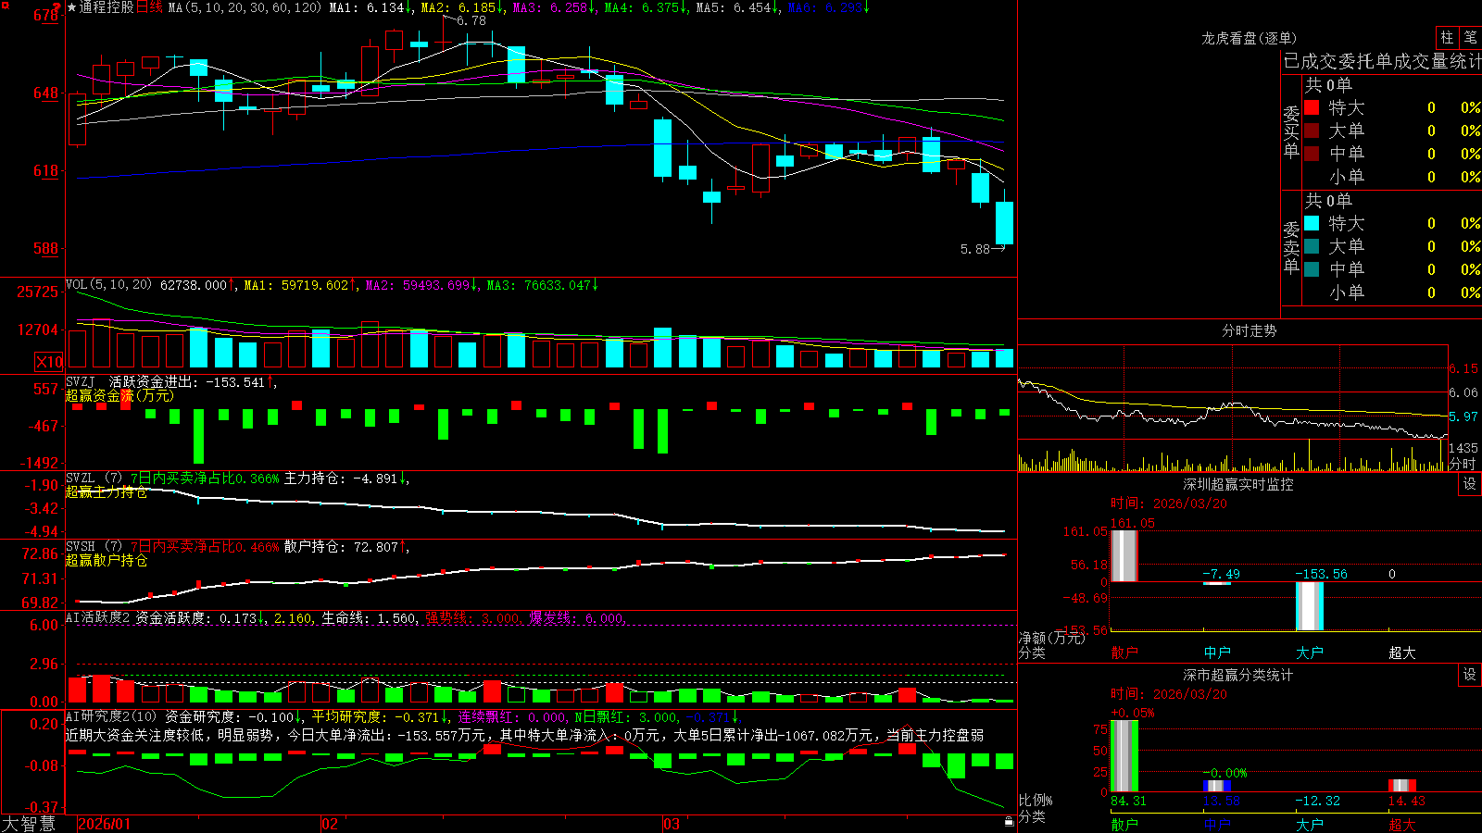Select the 深市超赢分类统计 panel title
The height and width of the screenshot is (833, 1482).
(1238, 675)
